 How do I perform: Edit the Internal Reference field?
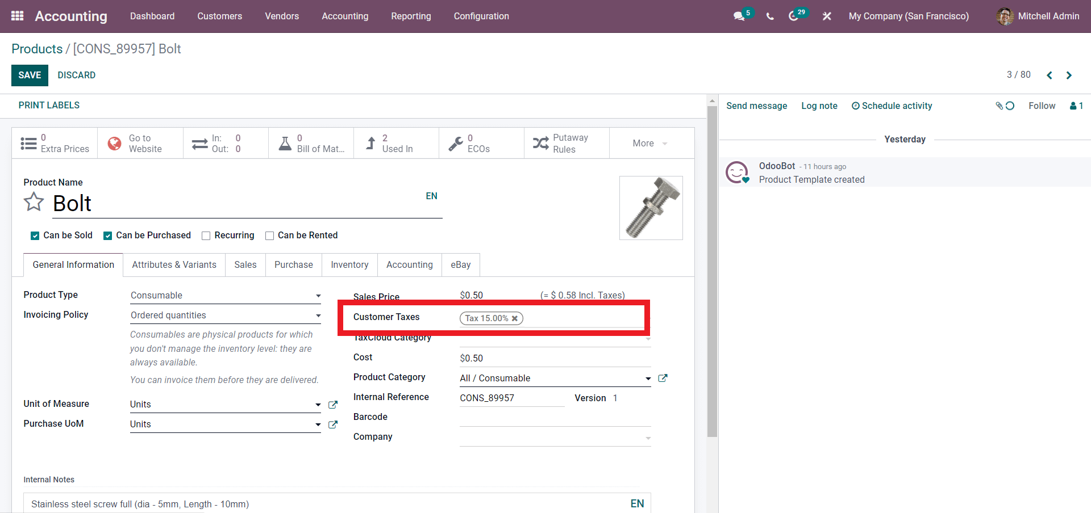512,398
